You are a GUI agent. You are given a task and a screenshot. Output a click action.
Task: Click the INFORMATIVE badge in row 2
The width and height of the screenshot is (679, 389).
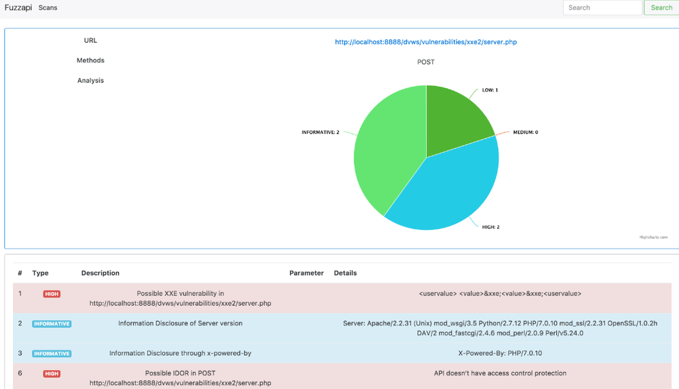(52, 324)
